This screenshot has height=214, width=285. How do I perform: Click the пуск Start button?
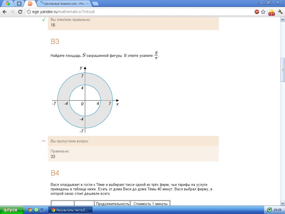click(12, 210)
